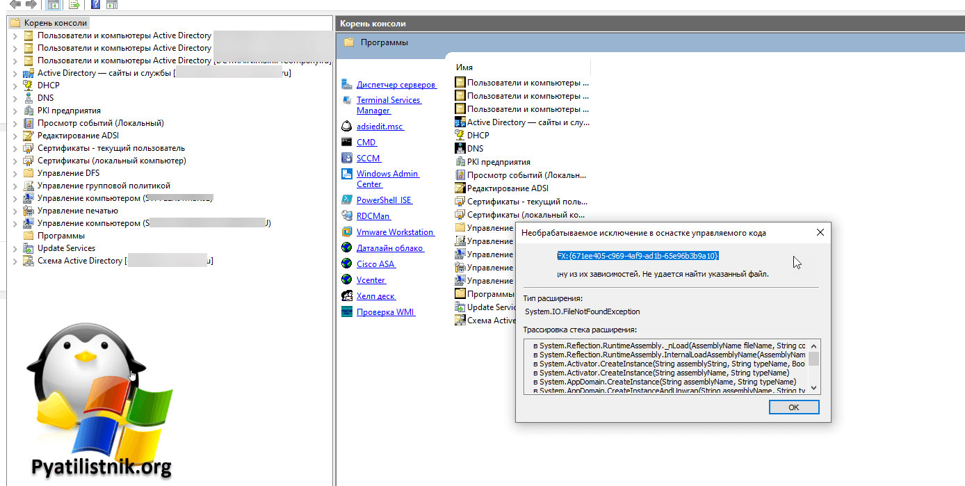This screenshot has height=486, width=965.
Task: Click the Имя column header
Action: click(x=464, y=67)
